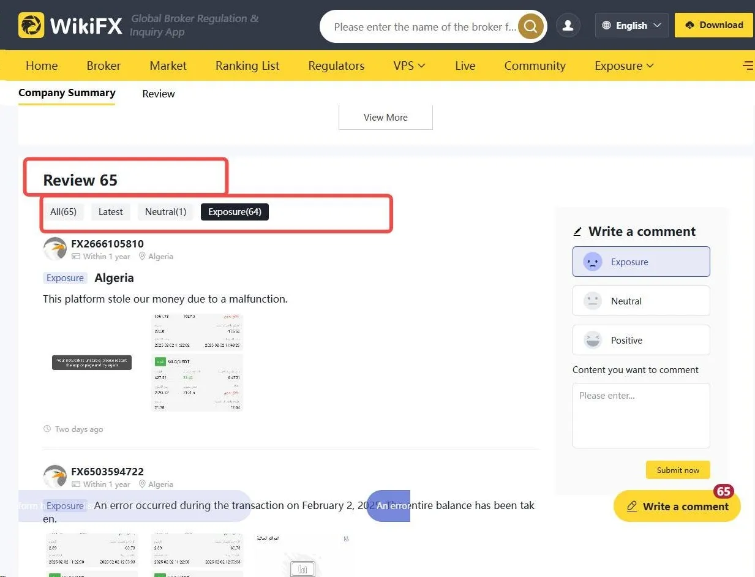
Task: Open the network unstable error screenshot thumbnail
Action: point(92,363)
